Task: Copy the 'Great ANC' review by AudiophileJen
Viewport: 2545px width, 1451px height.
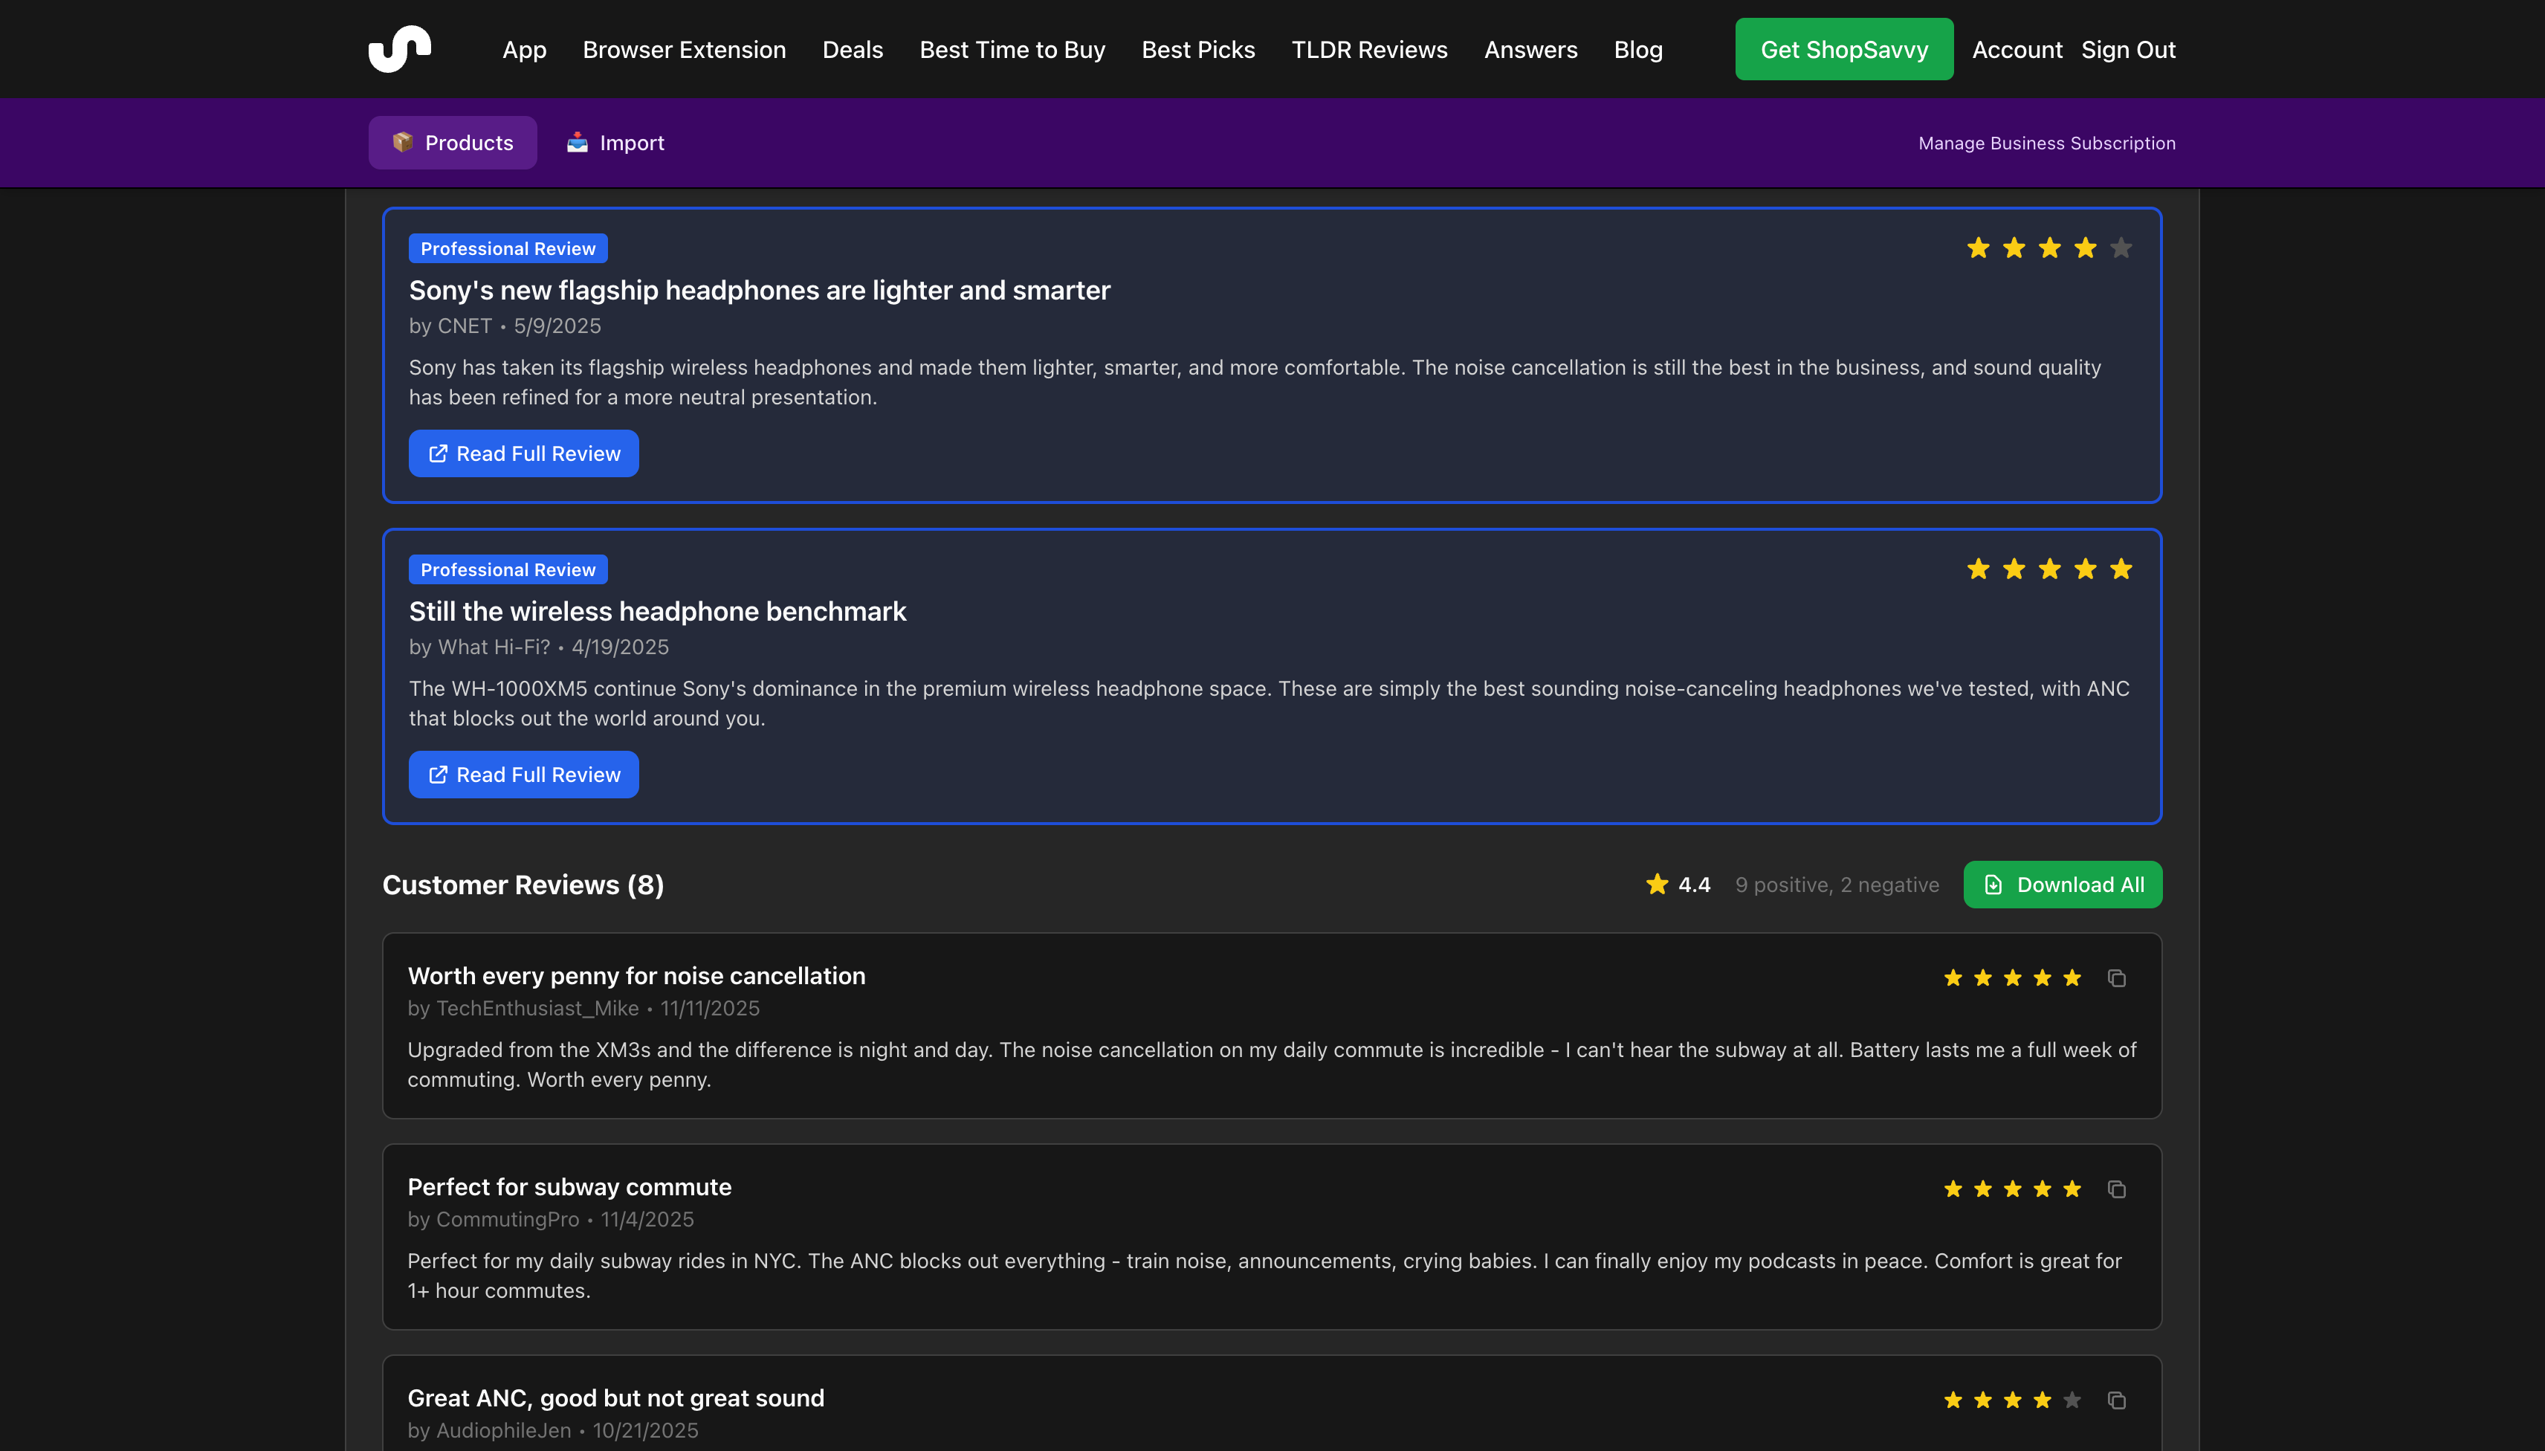Action: pyautogui.click(x=2117, y=1400)
